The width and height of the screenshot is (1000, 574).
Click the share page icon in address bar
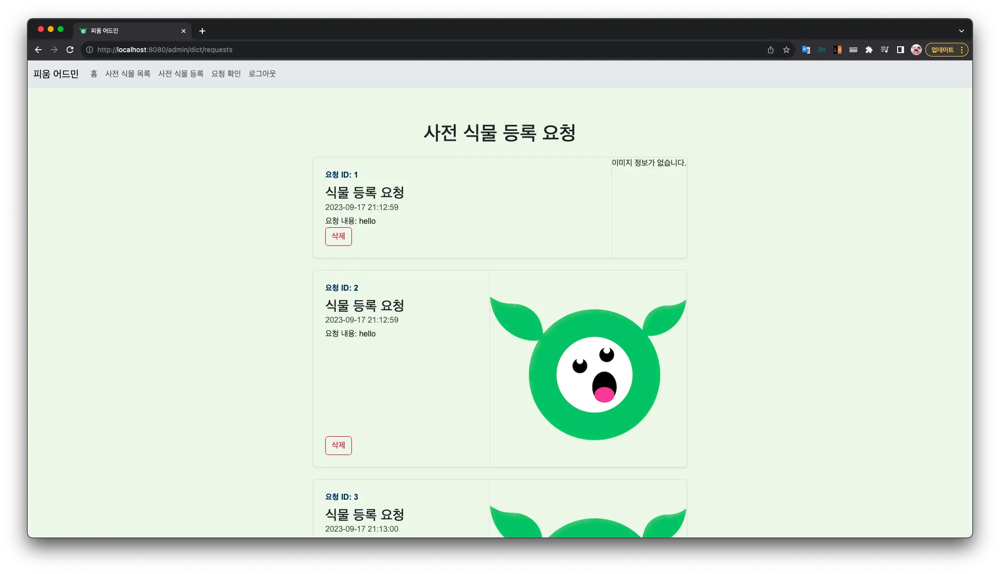pyautogui.click(x=770, y=50)
